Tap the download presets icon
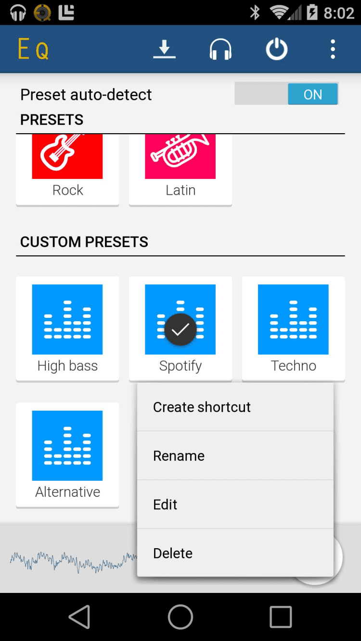 (x=164, y=50)
